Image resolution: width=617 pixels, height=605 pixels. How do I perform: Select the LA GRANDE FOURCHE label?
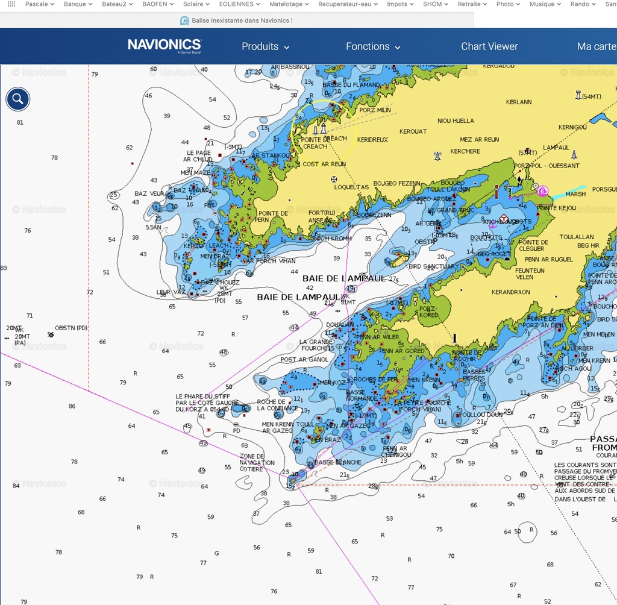click(x=317, y=345)
